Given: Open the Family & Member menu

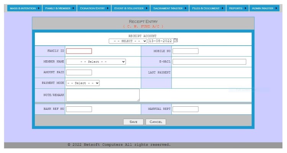Looking at the screenshot, I should (x=60, y=8).
